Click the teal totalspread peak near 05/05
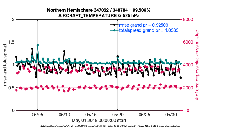This screenshot has width=230, height=130. click(37, 45)
